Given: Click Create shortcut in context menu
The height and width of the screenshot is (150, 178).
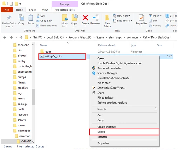Looking at the screenshot, I should click(124, 127).
